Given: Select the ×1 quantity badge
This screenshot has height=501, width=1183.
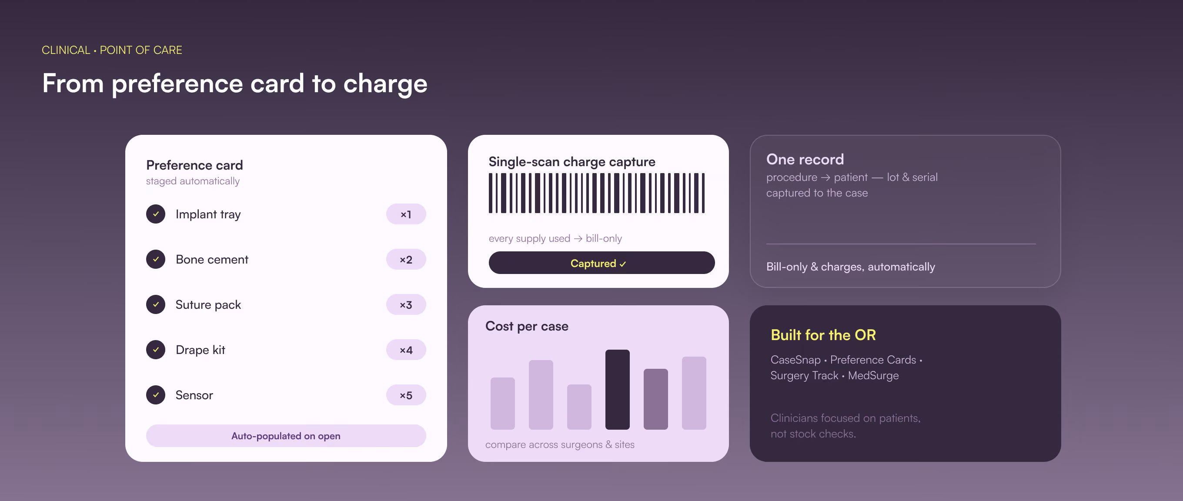Looking at the screenshot, I should pyautogui.click(x=406, y=214).
